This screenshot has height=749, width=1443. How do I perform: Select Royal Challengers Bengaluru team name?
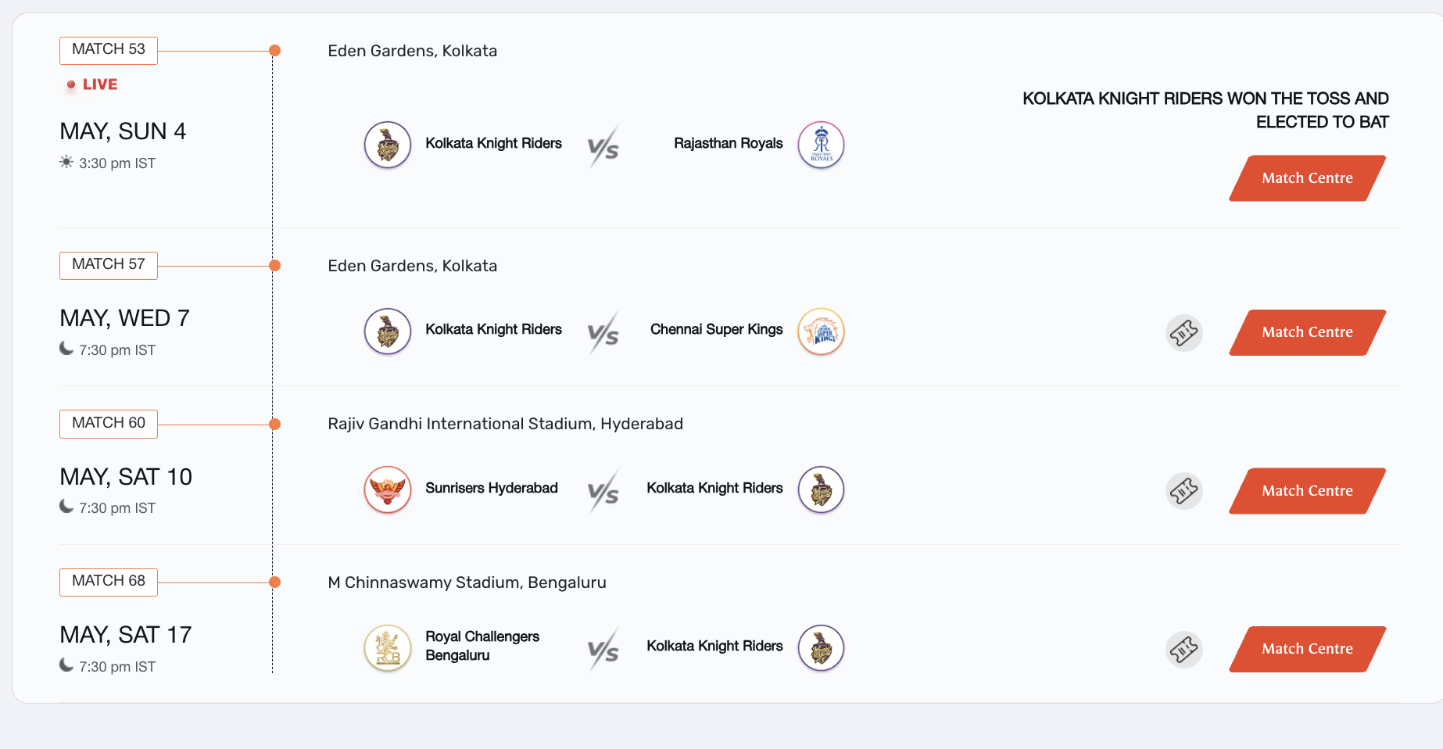click(482, 646)
